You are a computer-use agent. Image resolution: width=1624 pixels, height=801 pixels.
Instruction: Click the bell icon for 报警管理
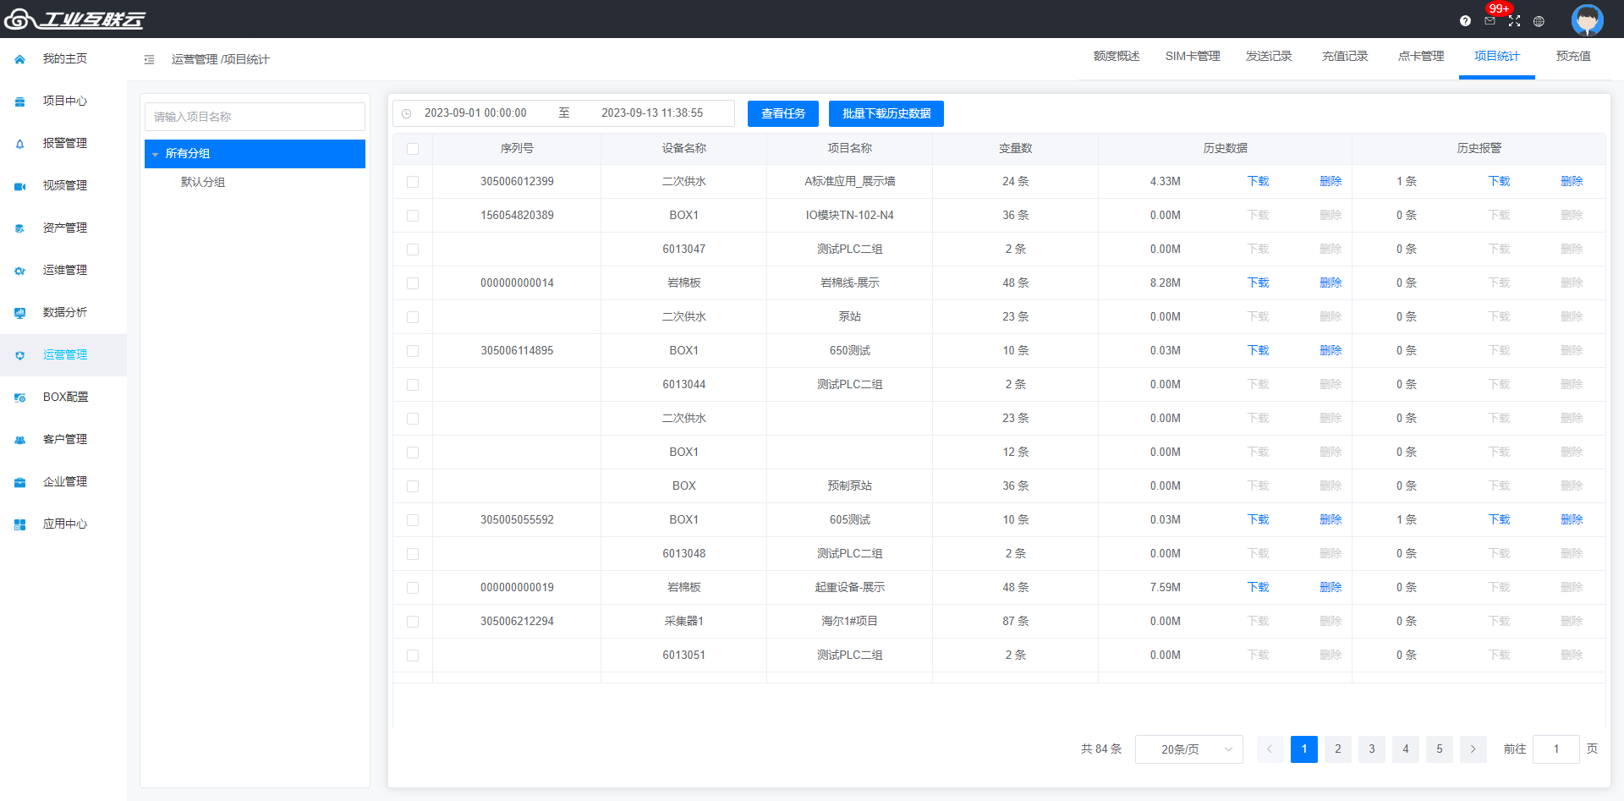[20, 144]
